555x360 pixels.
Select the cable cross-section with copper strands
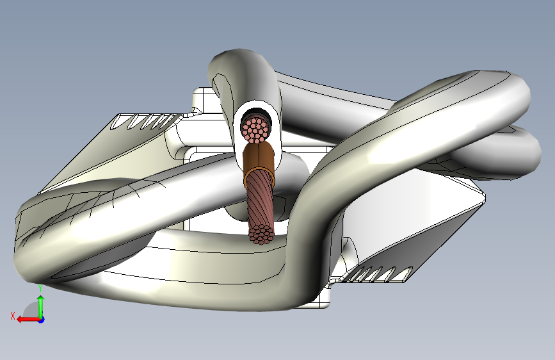[256, 129]
